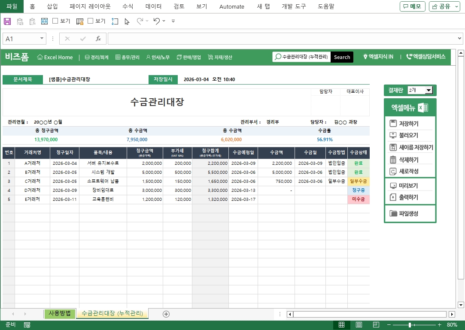Open Customize Quick Access Toolbar dropdown

[x=173, y=21]
